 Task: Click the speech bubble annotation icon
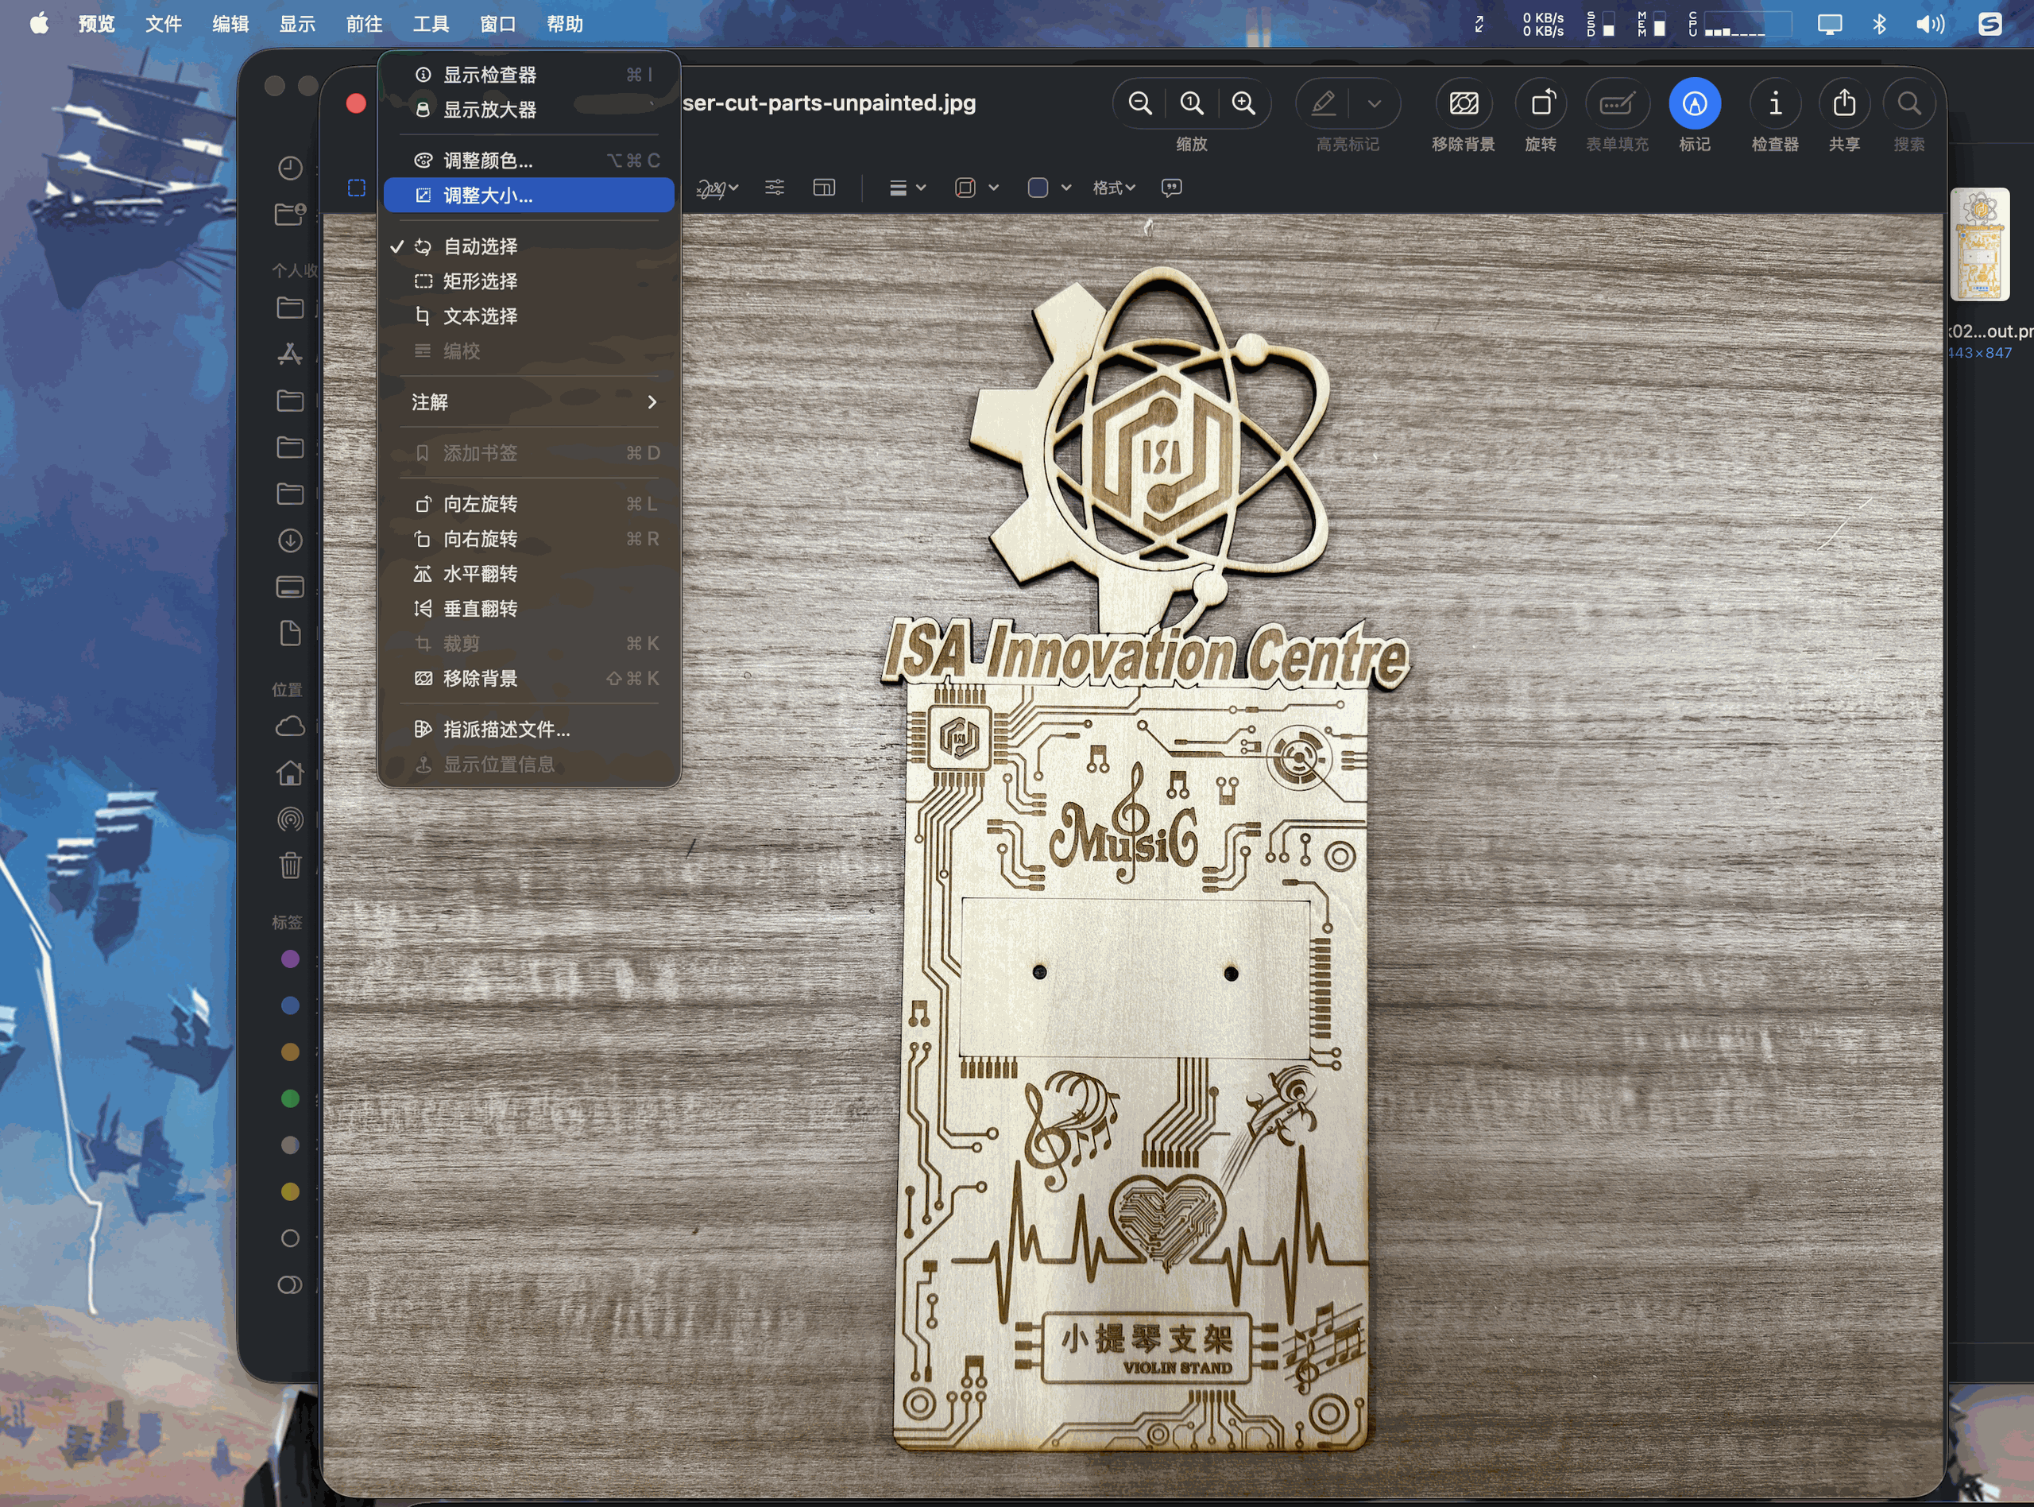pos(1171,187)
